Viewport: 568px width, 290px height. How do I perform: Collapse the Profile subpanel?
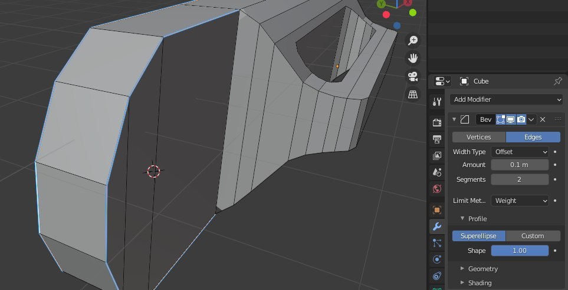pos(462,218)
